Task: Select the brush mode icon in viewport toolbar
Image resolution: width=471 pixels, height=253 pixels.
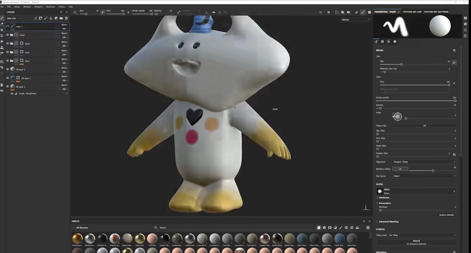Action: (x=363, y=12)
